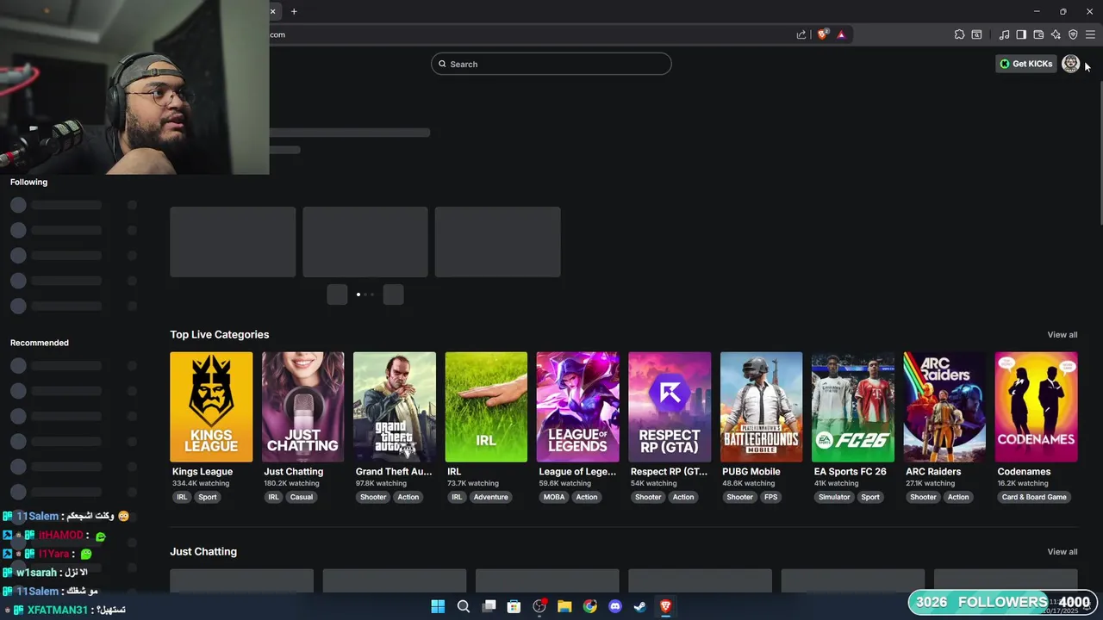
Task: Click the Brave browser taskbar icon
Action: point(665,606)
